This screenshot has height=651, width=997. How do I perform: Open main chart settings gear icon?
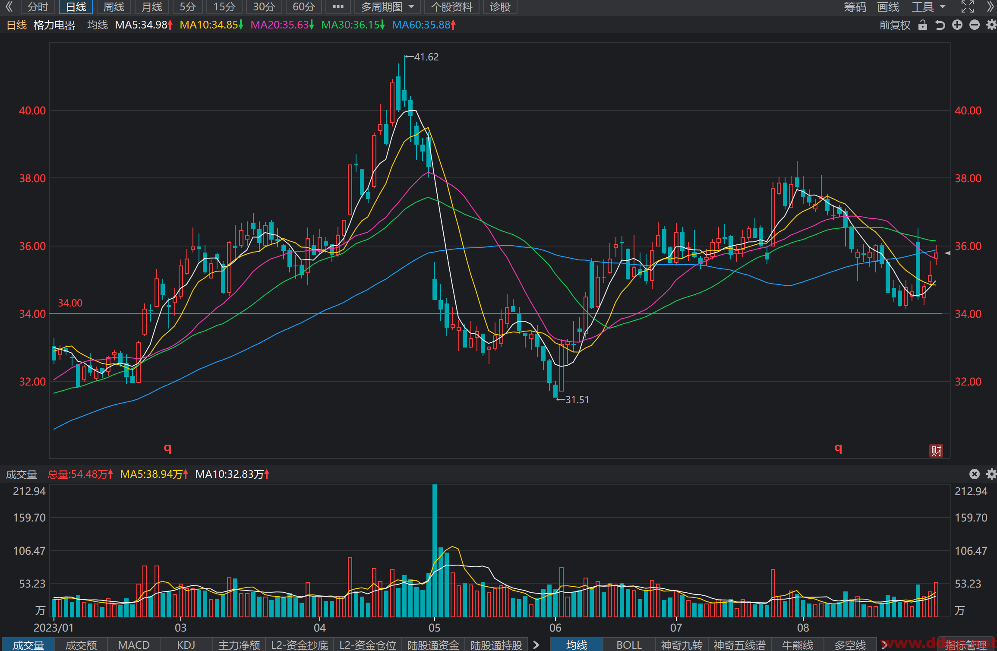[991, 25]
